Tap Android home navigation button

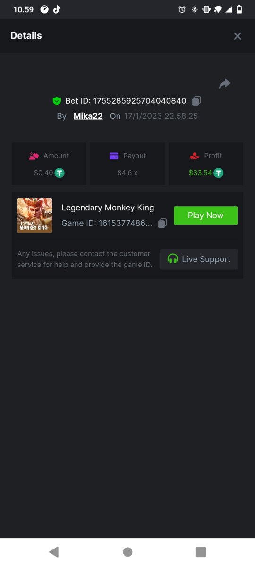[127, 552]
